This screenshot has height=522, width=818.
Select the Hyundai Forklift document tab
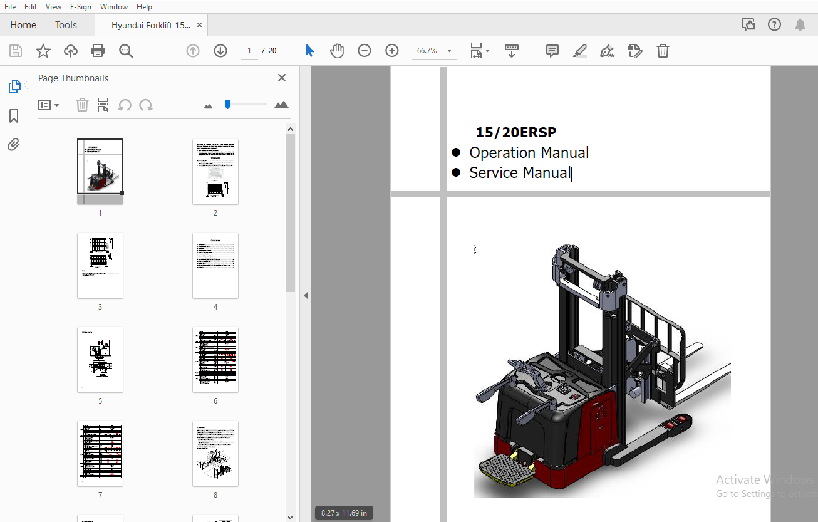(x=150, y=25)
